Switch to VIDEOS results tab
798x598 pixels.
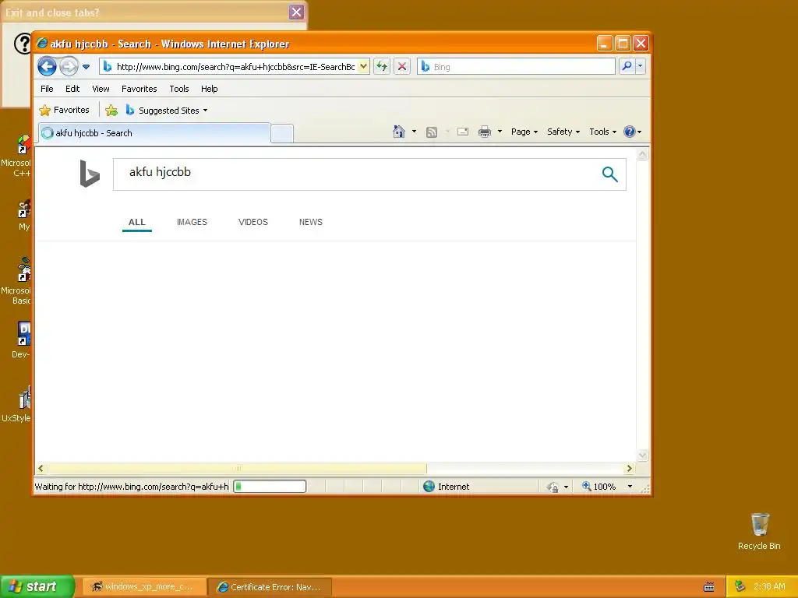click(253, 222)
